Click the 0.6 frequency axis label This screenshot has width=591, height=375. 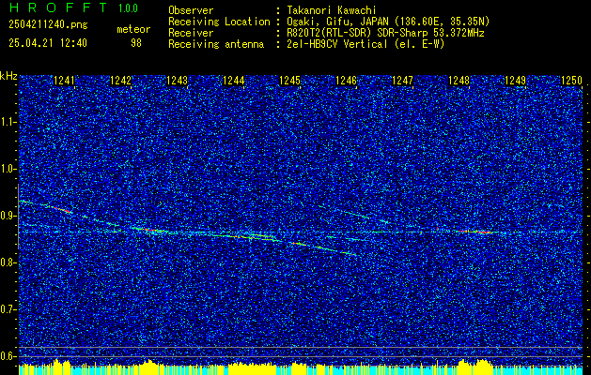pyautogui.click(x=8, y=356)
